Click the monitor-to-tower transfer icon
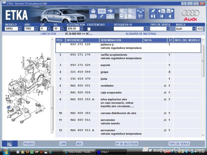This screenshot has width=207, height=155. pos(123,17)
